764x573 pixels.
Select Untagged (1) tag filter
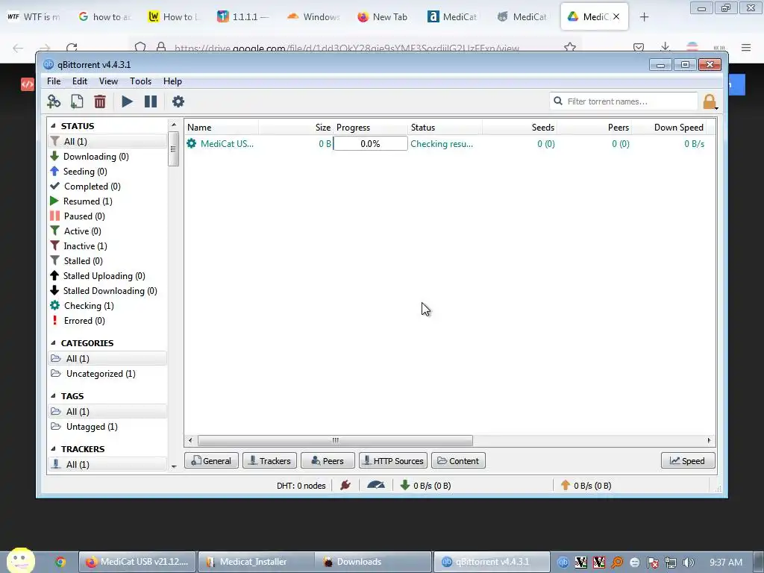107,427
